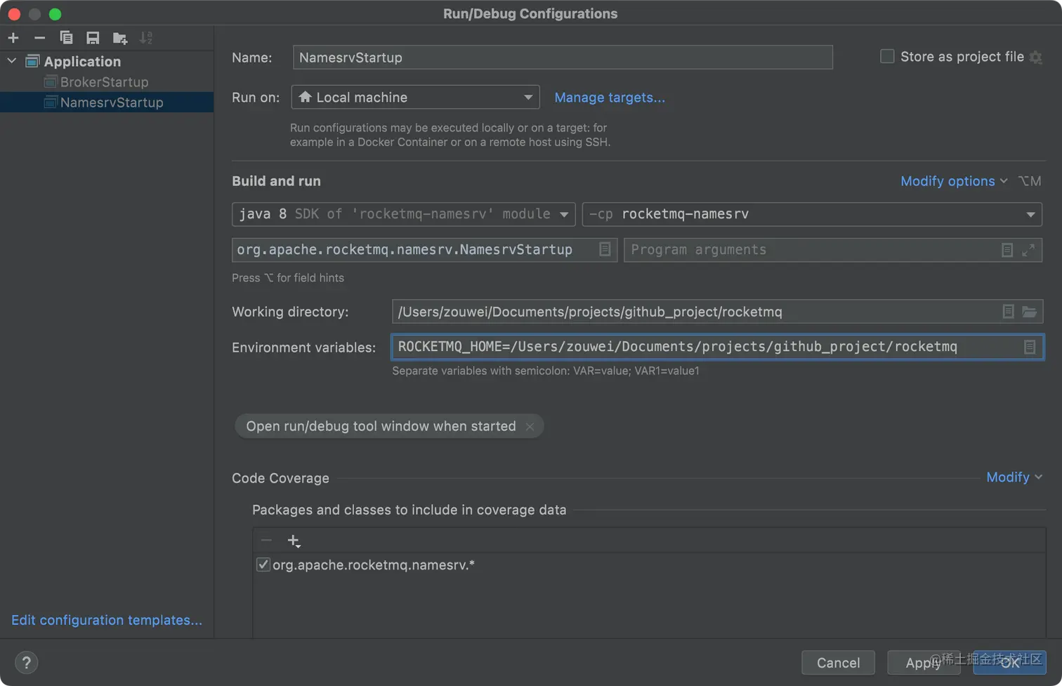Uncheck org.apache.rocketmq.namesrv.* coverage pattern
This screenshot has width=1062, height=686.
(x=263, y=565)
